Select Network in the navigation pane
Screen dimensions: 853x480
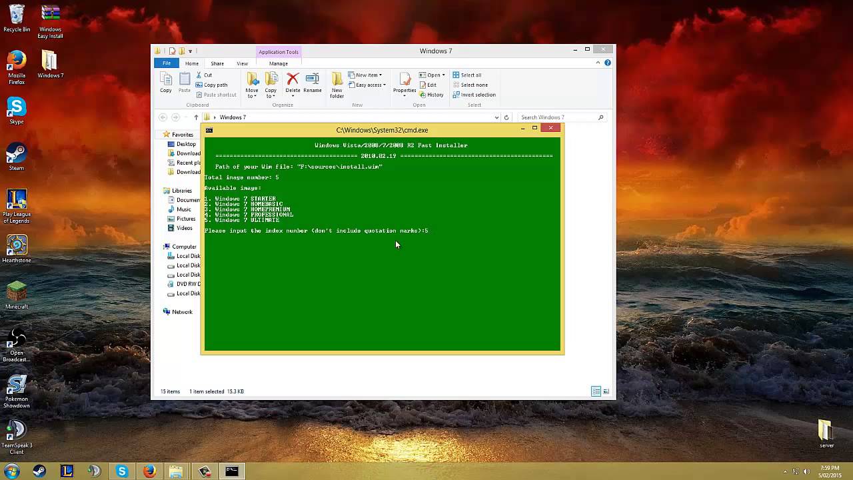coord(178,312)
